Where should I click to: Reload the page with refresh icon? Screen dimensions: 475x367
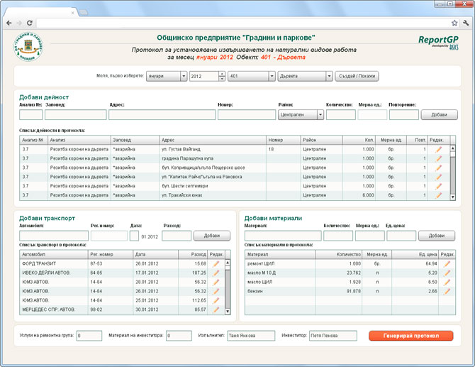pos(29,23)
